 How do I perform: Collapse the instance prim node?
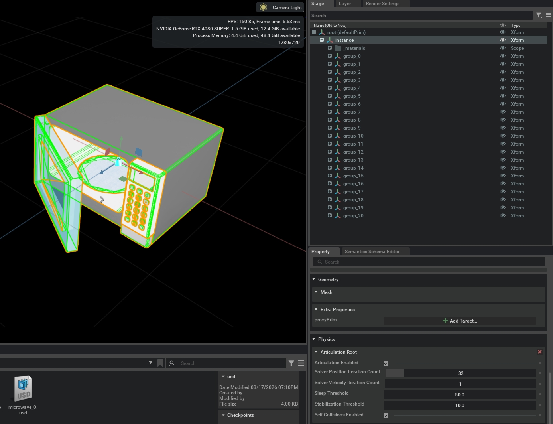click(x=322, y=40)
